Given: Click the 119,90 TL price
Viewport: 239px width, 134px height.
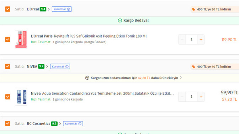Looking at the screenshot, I should coord(229,40).
